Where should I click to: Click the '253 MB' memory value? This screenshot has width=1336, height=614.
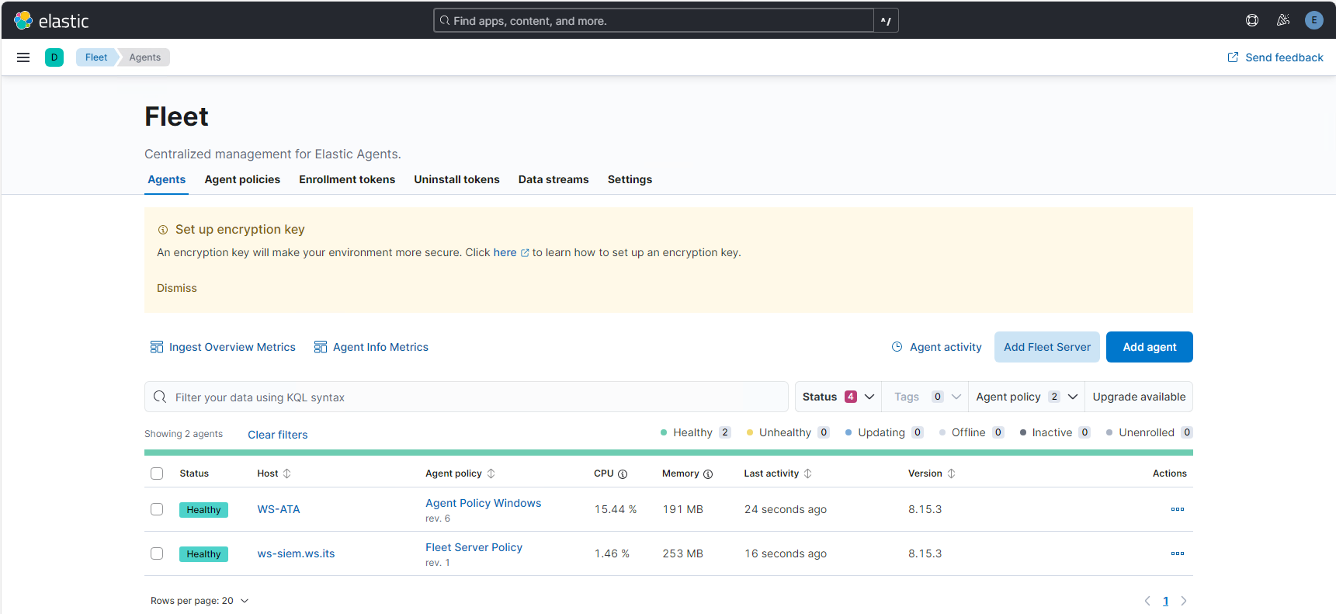[682, 553]
